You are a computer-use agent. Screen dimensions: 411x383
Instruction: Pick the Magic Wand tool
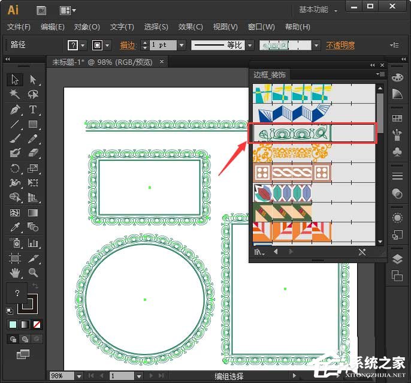[15, 94]
